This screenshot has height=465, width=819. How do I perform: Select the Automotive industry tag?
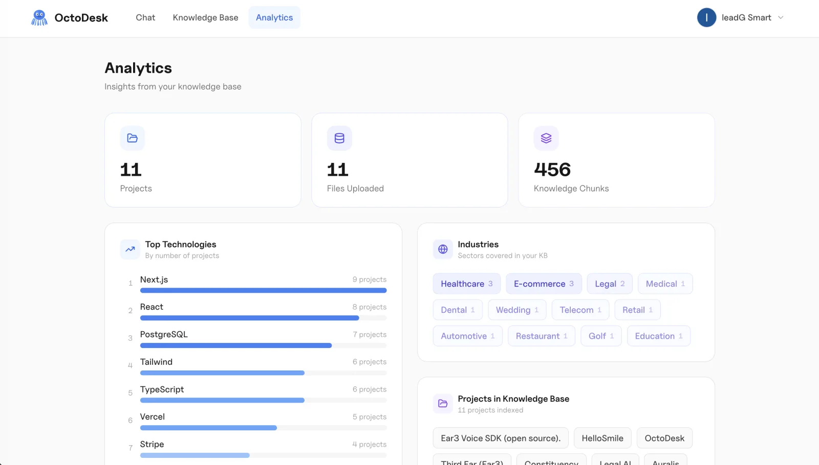467,336
